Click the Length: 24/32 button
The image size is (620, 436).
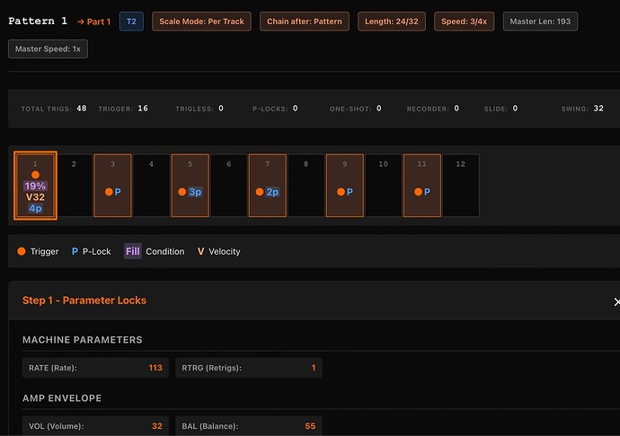pos(392,22)
